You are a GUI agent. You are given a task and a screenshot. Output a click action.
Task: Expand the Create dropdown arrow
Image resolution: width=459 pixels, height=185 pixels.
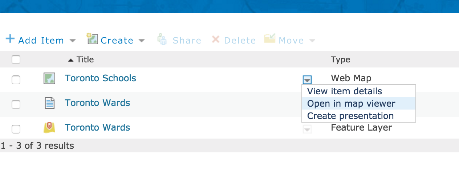pyautogui.click(x=142, y=41)
